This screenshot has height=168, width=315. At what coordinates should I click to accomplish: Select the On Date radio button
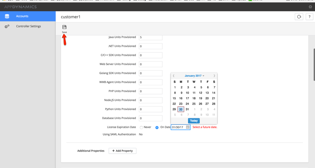click(x=157, y=127)
